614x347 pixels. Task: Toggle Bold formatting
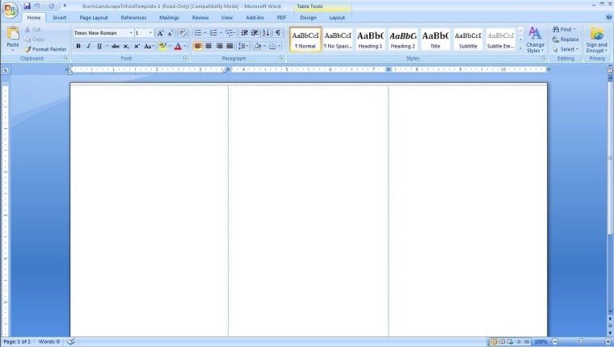[78, 46]
